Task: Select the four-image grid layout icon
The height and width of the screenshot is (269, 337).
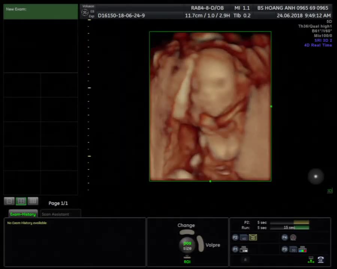Action: point(21,201)
